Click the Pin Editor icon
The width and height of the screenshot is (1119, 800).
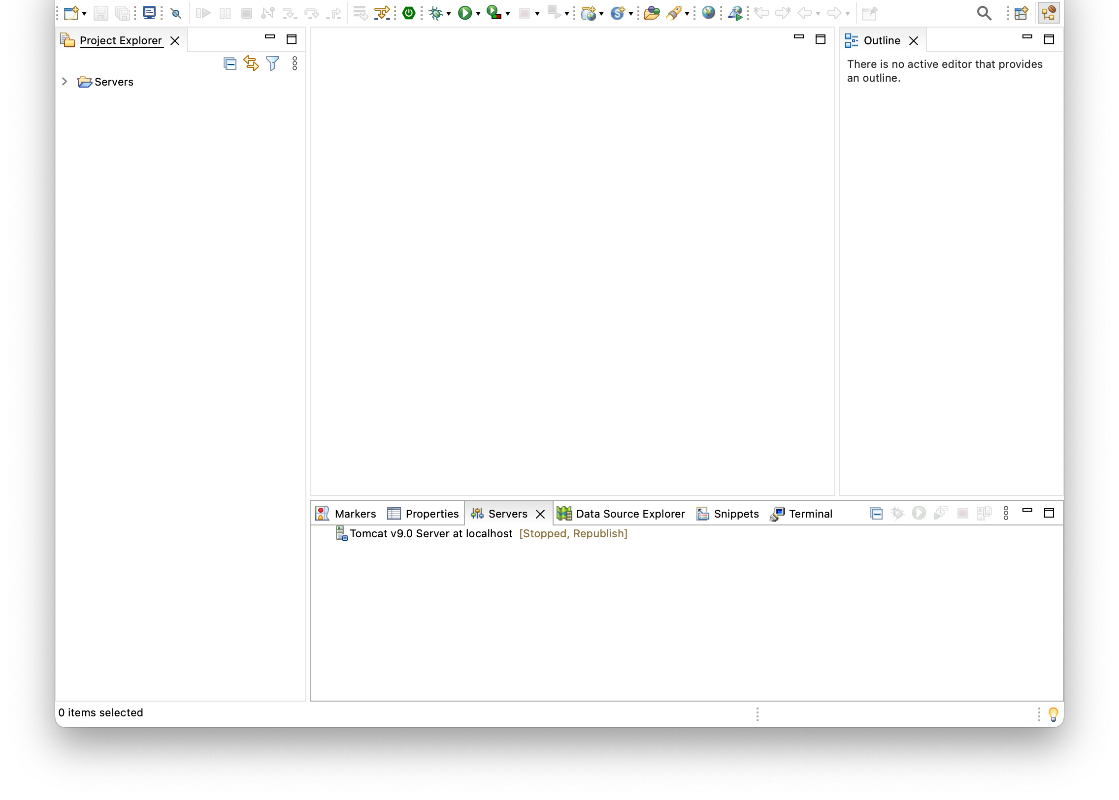[x=869, y=13]
